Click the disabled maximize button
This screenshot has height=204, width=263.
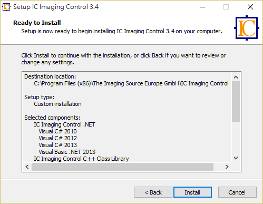coord(226,7)
